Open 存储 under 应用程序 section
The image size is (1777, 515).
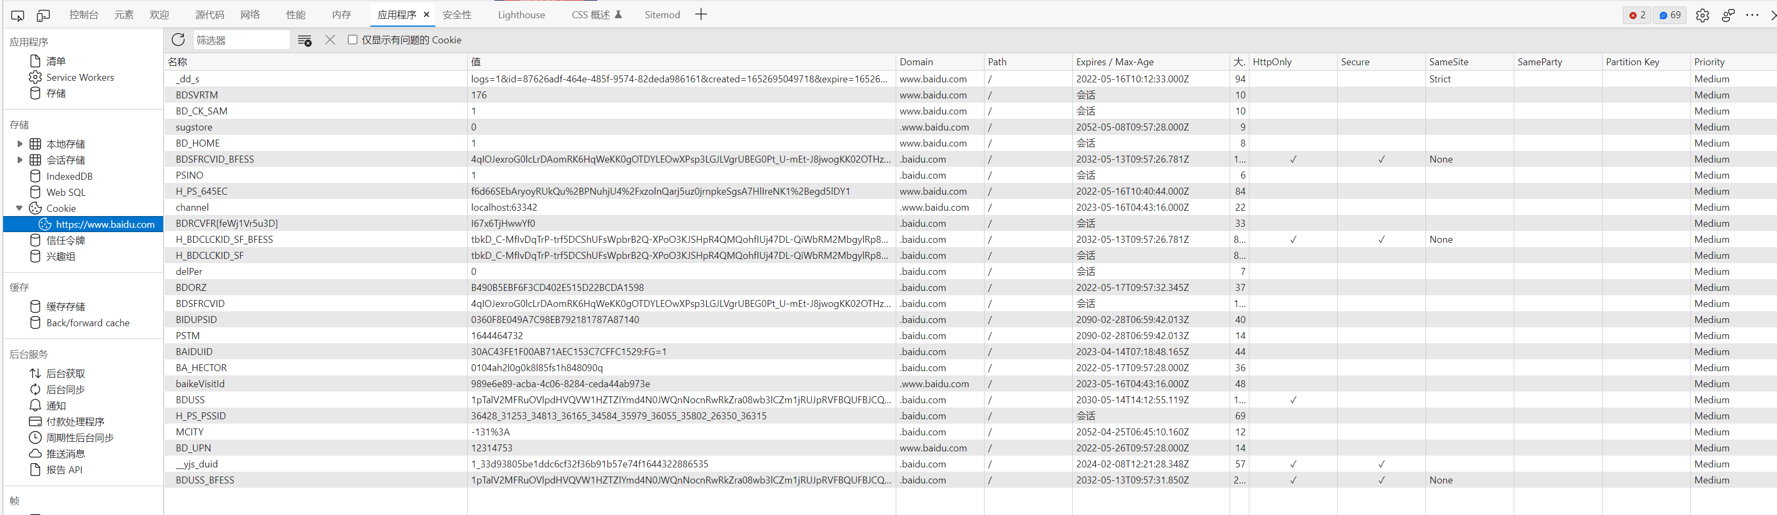point(56,93)
